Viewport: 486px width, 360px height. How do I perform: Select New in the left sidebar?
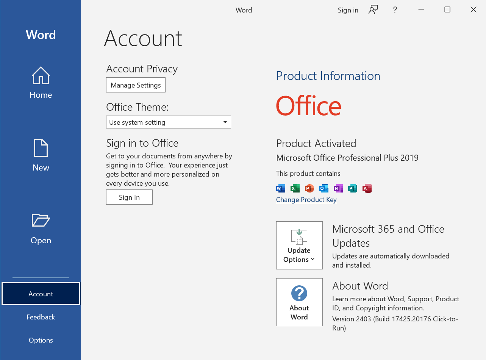pyautogui.click(x=41, y=156)
